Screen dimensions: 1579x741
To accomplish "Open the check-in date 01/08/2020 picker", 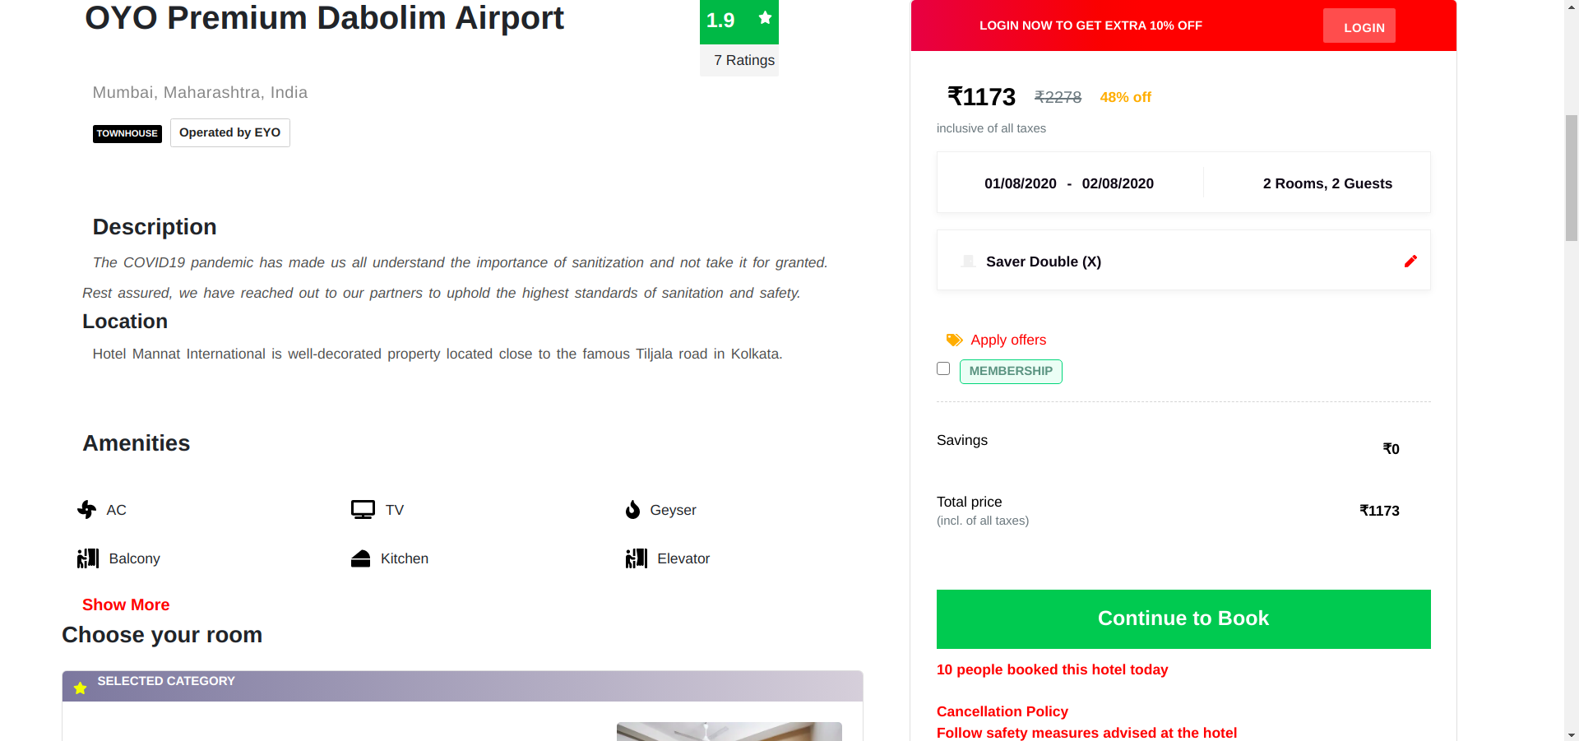I will coord(1020,183).
